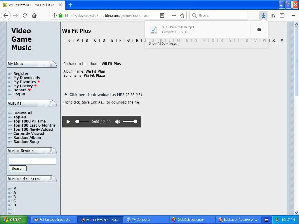Go back to Wii Fit Plus album link
This screenshot has width=299, height=224.
pos(111,64)
